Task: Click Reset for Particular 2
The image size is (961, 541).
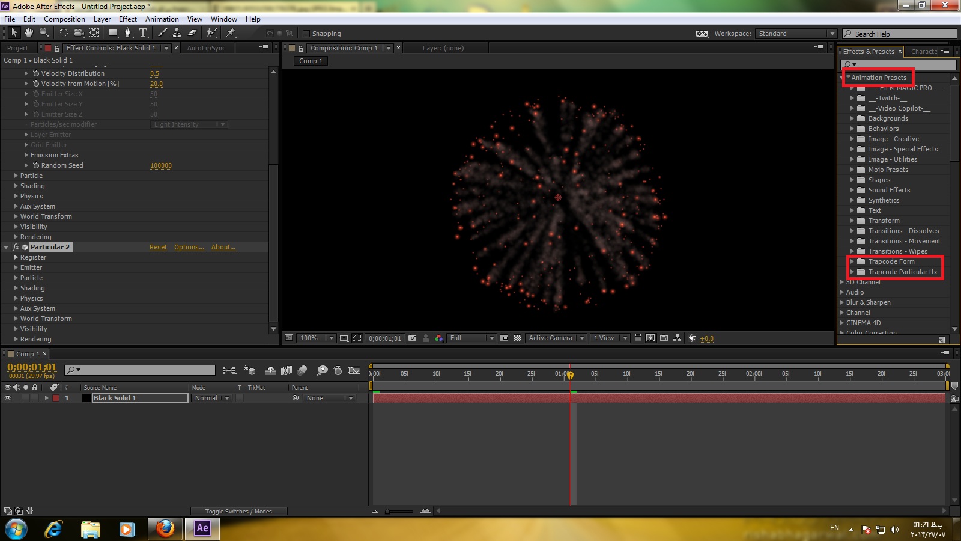Action: click(159, 247)
